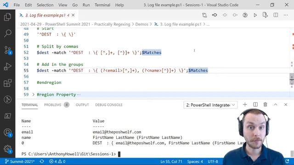Viewport: 294px width, 165px height.
Task: Switch to the TERMINAL panel tab
Action: (29, 105)
